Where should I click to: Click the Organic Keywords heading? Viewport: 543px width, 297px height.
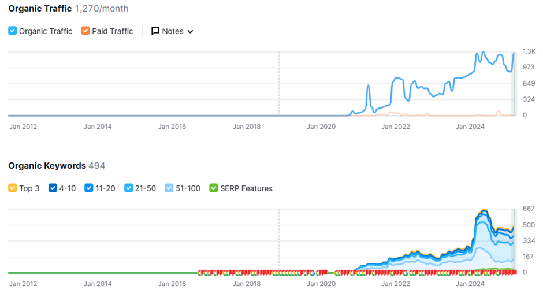coord(47,166)
